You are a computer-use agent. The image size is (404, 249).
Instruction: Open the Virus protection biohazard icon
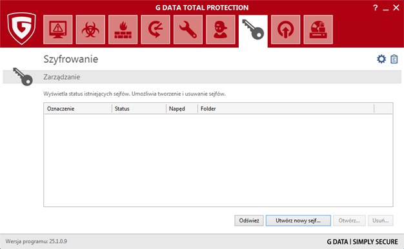[x=90, y=30]
